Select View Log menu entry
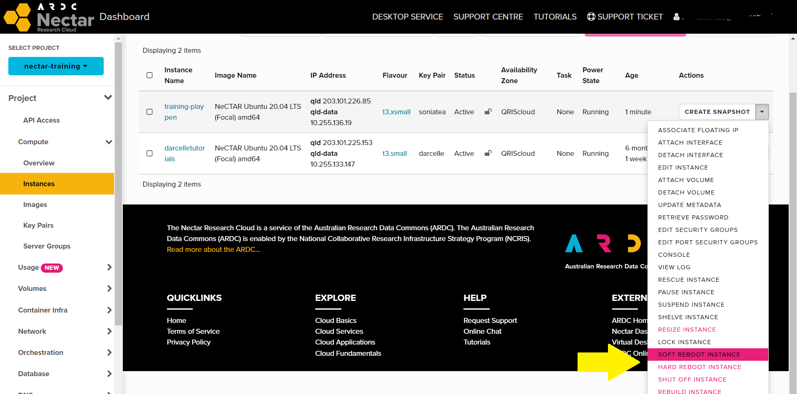This screenshot has height=394, width=797. pyautogui.click(x=708, y=267)
